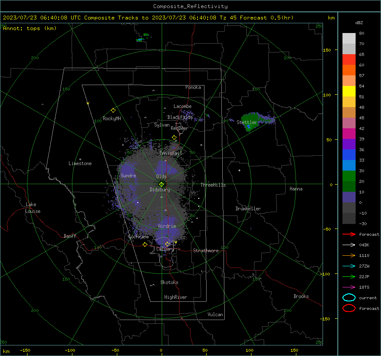Click the Brooks city label
The height and width of the screenshot is (356, 381).
(x=301, y=296)
